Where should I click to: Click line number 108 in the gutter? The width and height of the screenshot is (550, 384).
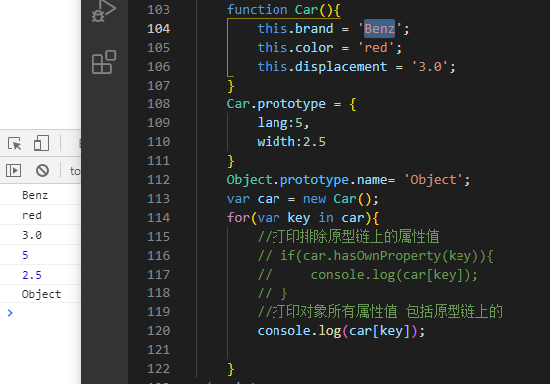click(x=158, y=104)
